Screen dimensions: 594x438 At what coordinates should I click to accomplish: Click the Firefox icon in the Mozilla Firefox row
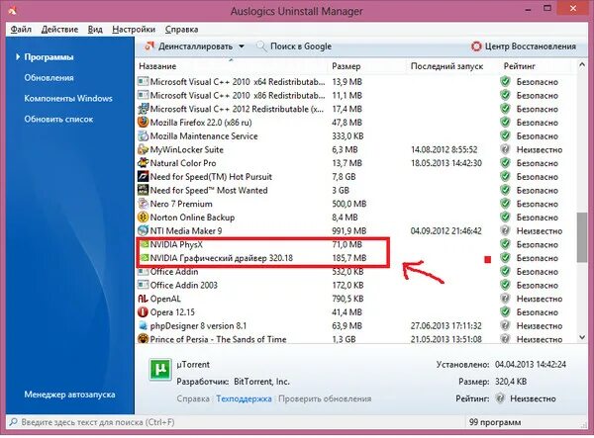coord(143,123)
